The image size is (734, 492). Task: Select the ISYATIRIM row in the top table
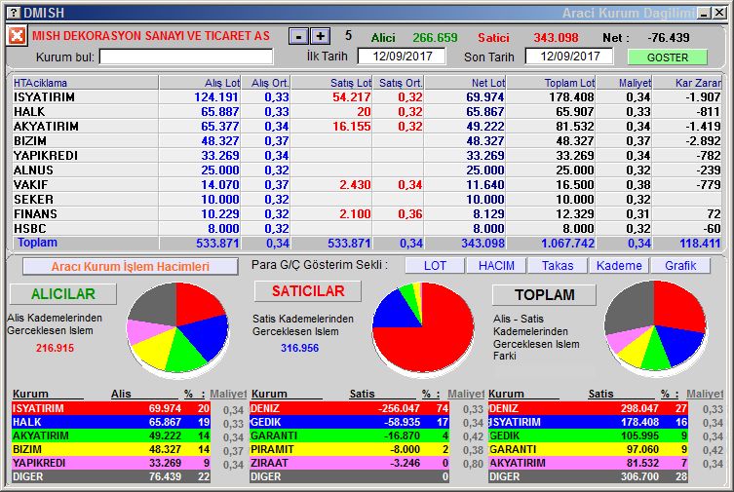point(367,96)
